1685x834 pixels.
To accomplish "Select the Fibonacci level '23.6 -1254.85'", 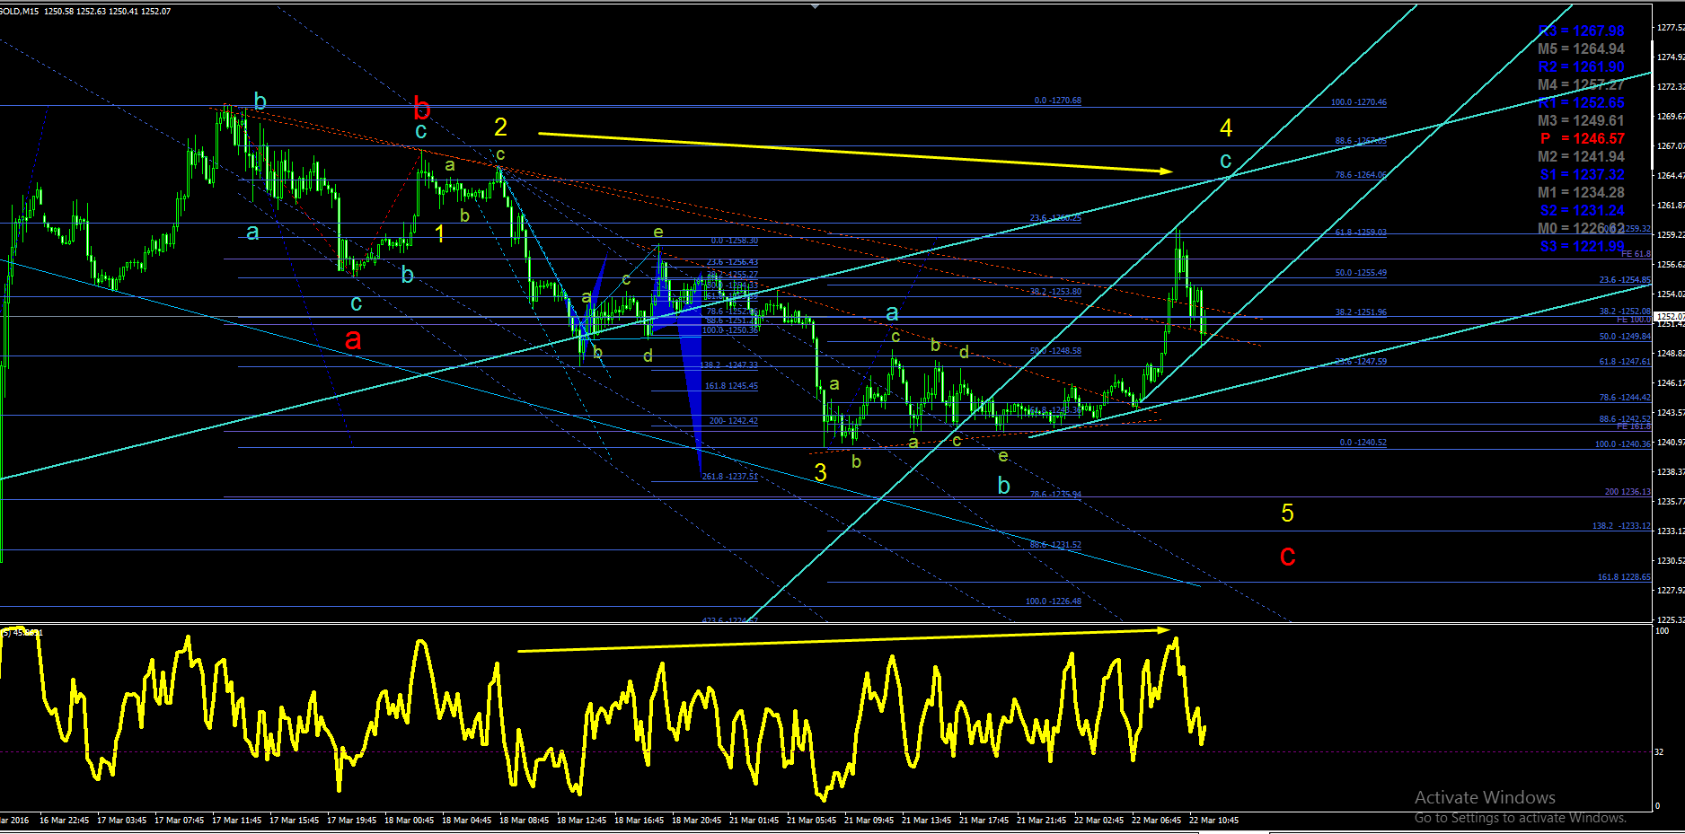I will click(1625, 280).
